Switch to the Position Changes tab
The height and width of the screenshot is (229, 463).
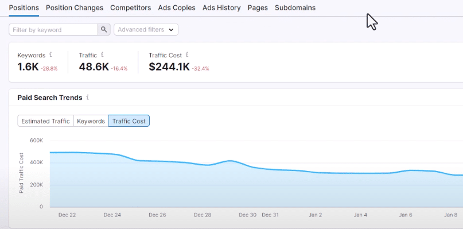point(75,7)
